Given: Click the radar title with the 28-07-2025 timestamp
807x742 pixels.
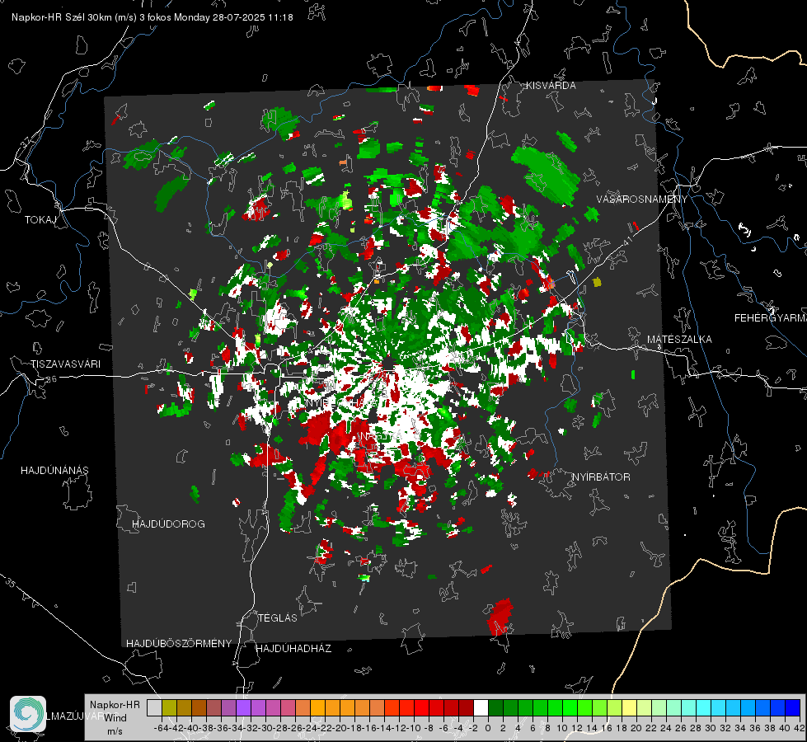Looking at the screenshot, I should [152, 17].
